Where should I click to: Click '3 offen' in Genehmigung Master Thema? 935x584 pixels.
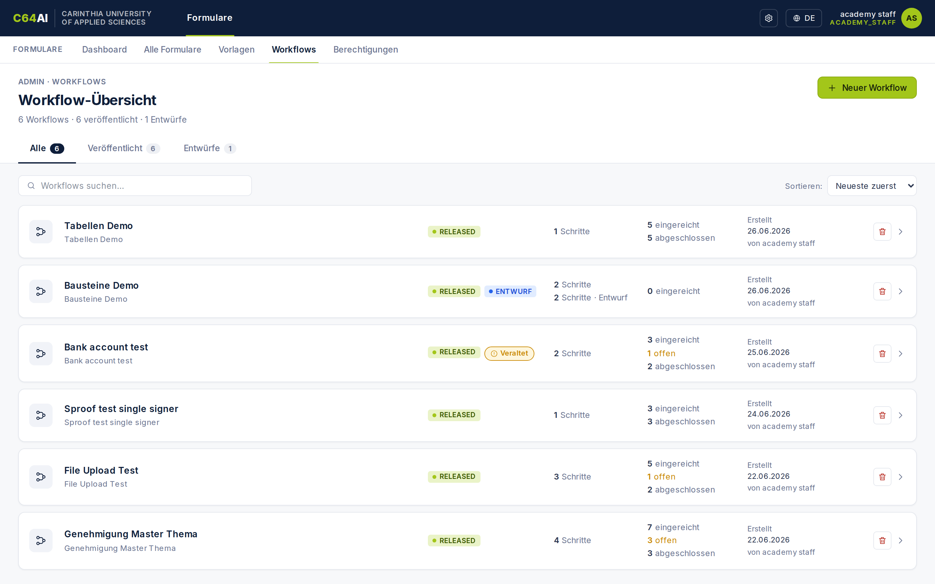pos(662,540)
